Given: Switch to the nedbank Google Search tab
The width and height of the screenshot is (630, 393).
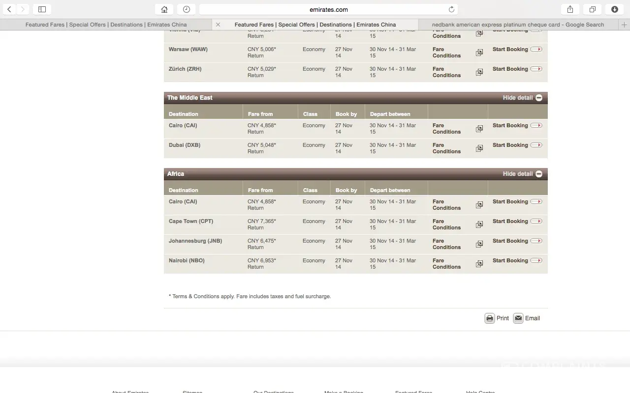Looking at the screenshot, I should [x=518, y=25].
